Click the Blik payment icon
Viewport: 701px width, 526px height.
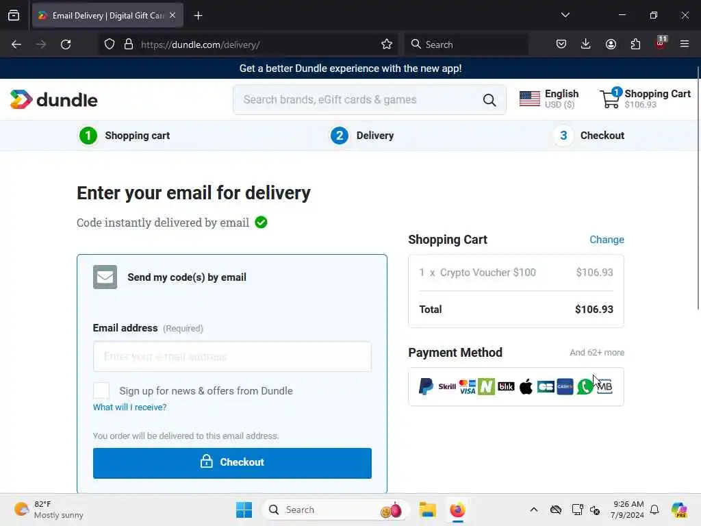(x=506, y=386)
